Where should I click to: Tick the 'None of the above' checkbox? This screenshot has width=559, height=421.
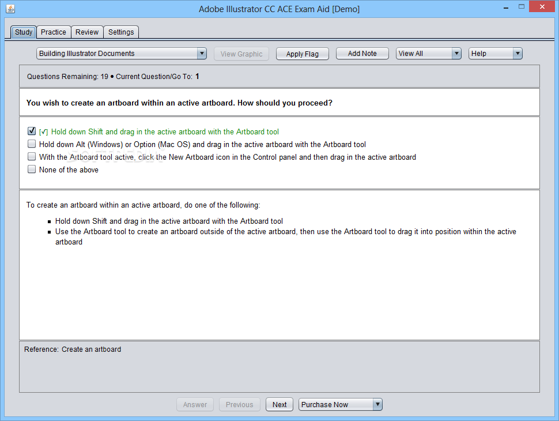coord(32,170)
